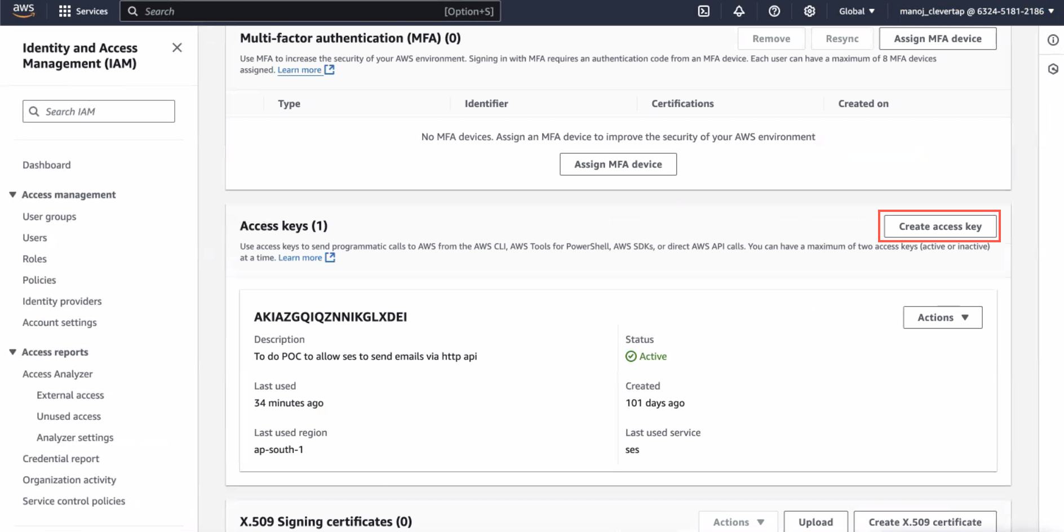Open Unused access in sidebar
Screen dimensions: 1064x532
click(x=69, y=416)
